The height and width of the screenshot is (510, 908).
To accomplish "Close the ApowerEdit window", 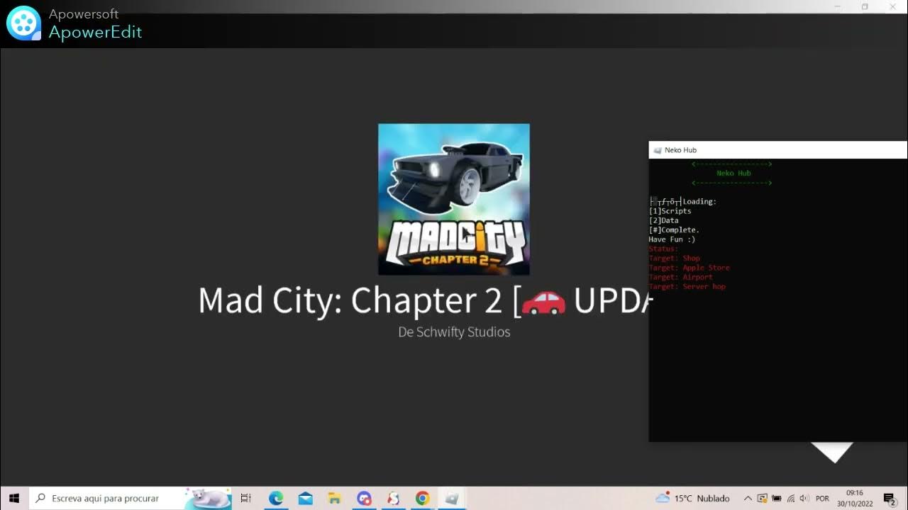I will pyautogui.click(x=892, y=6).
